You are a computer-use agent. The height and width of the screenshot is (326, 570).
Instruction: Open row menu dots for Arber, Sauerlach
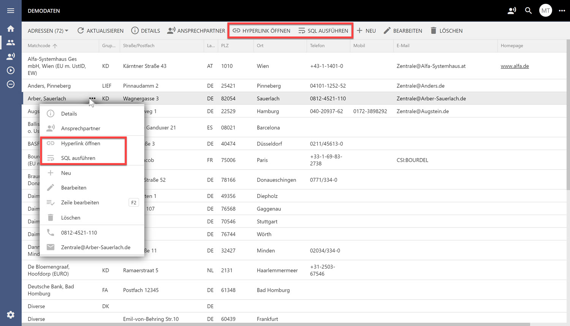92,98
